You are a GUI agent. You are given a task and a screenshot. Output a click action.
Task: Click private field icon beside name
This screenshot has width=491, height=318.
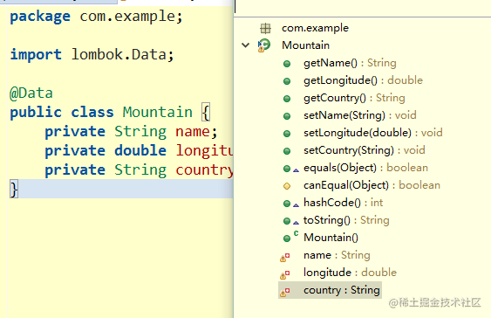(x=285, y=257)
